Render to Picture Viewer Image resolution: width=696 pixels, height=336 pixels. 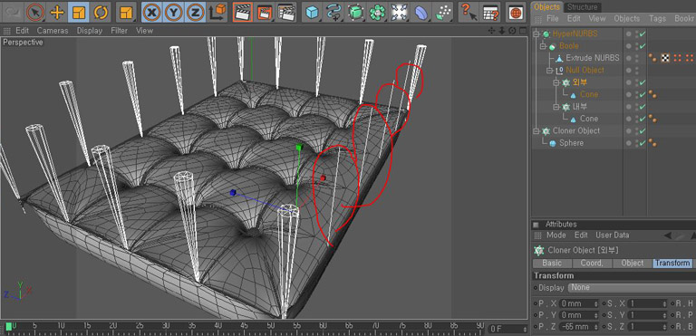point(265,12)
